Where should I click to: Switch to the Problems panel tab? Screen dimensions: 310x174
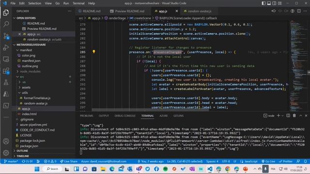(86, 116)
